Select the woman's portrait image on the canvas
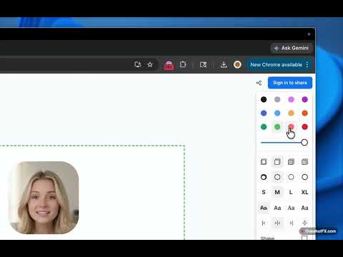Image resolution: width=343 pixels, height=257 pixels. 44,198
